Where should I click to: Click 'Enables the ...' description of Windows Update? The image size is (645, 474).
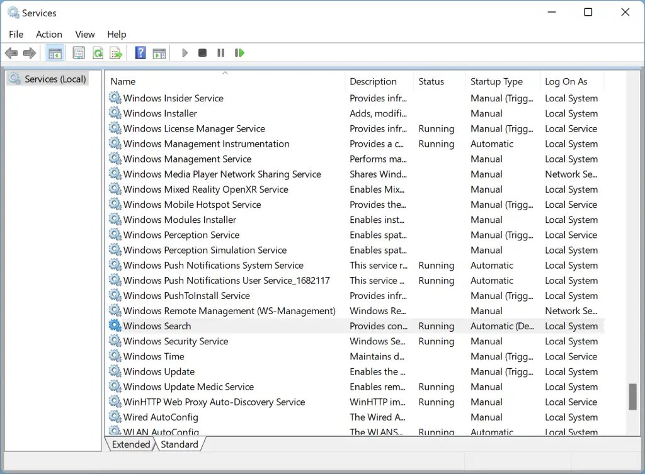click(378, 371)
